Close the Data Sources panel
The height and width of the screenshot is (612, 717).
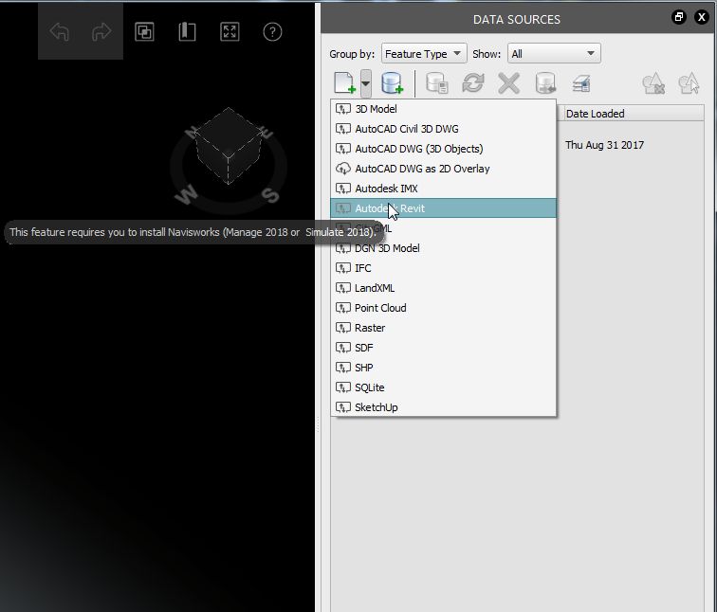702,17
